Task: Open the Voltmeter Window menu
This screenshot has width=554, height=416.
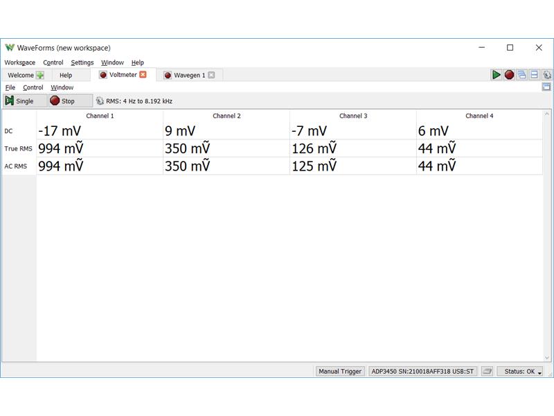Action: pos(62,87)
